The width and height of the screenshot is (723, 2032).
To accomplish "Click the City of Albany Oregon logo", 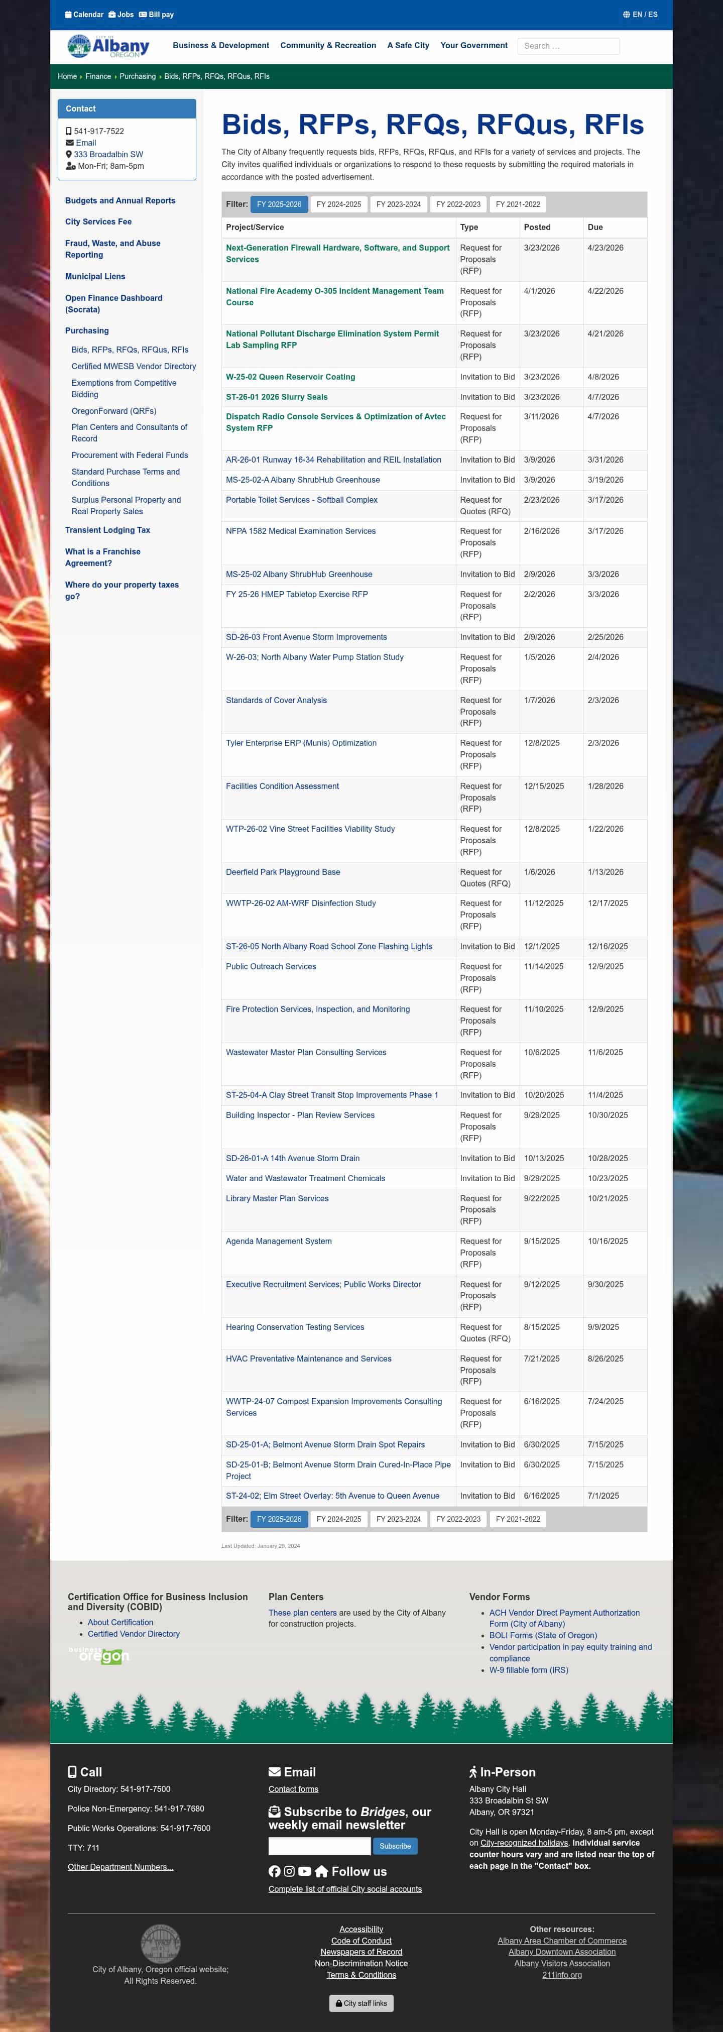I will pos(109,46).
